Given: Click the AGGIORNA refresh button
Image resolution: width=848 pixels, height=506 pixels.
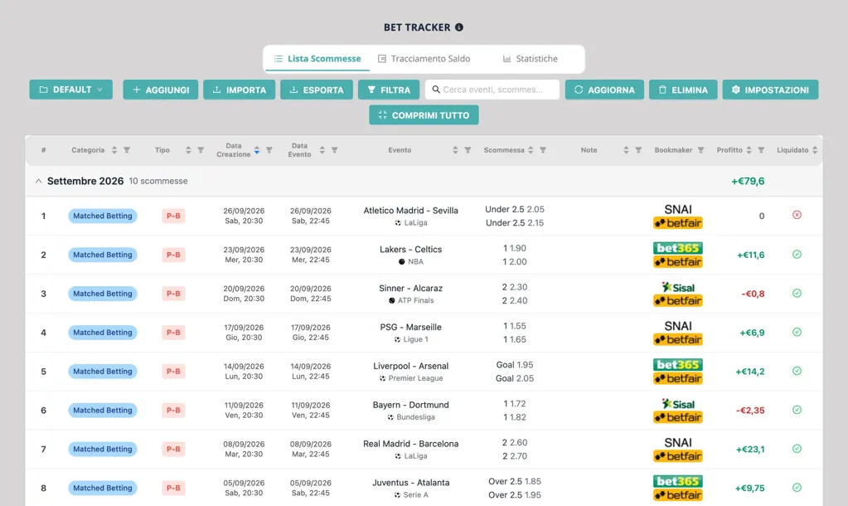Looking at the screenshot, I should pyautogui.click(x=604, y=90).
